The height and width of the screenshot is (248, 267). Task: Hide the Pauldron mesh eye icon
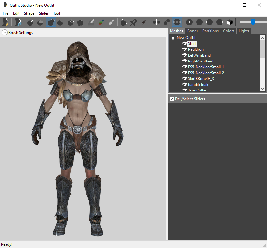point(185,49)
